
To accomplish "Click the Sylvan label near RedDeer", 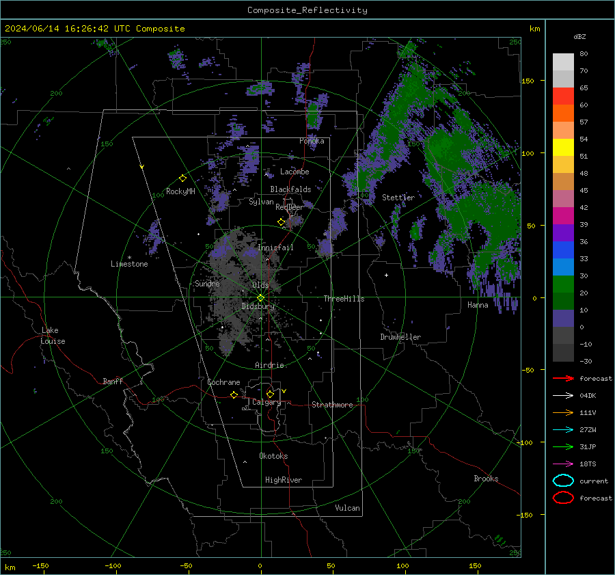I will [261, 202].
